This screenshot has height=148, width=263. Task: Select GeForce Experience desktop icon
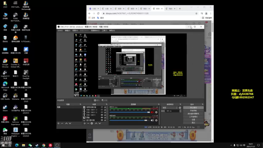tap(15, 121)
